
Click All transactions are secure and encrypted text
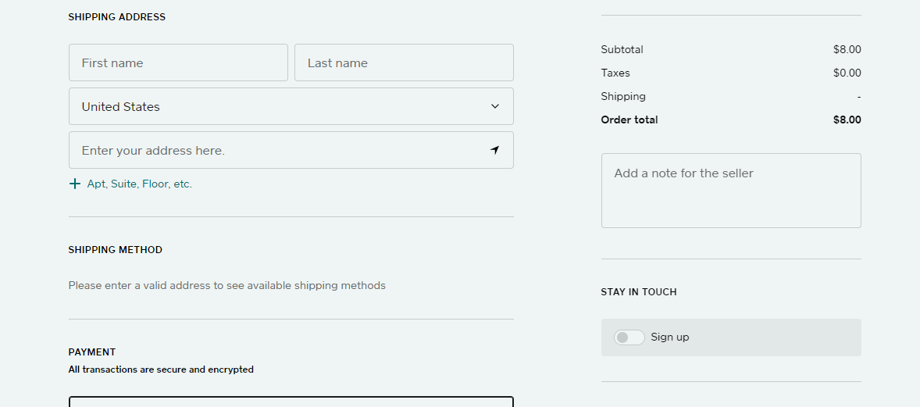pyautogui.click(x=162, y=370)
